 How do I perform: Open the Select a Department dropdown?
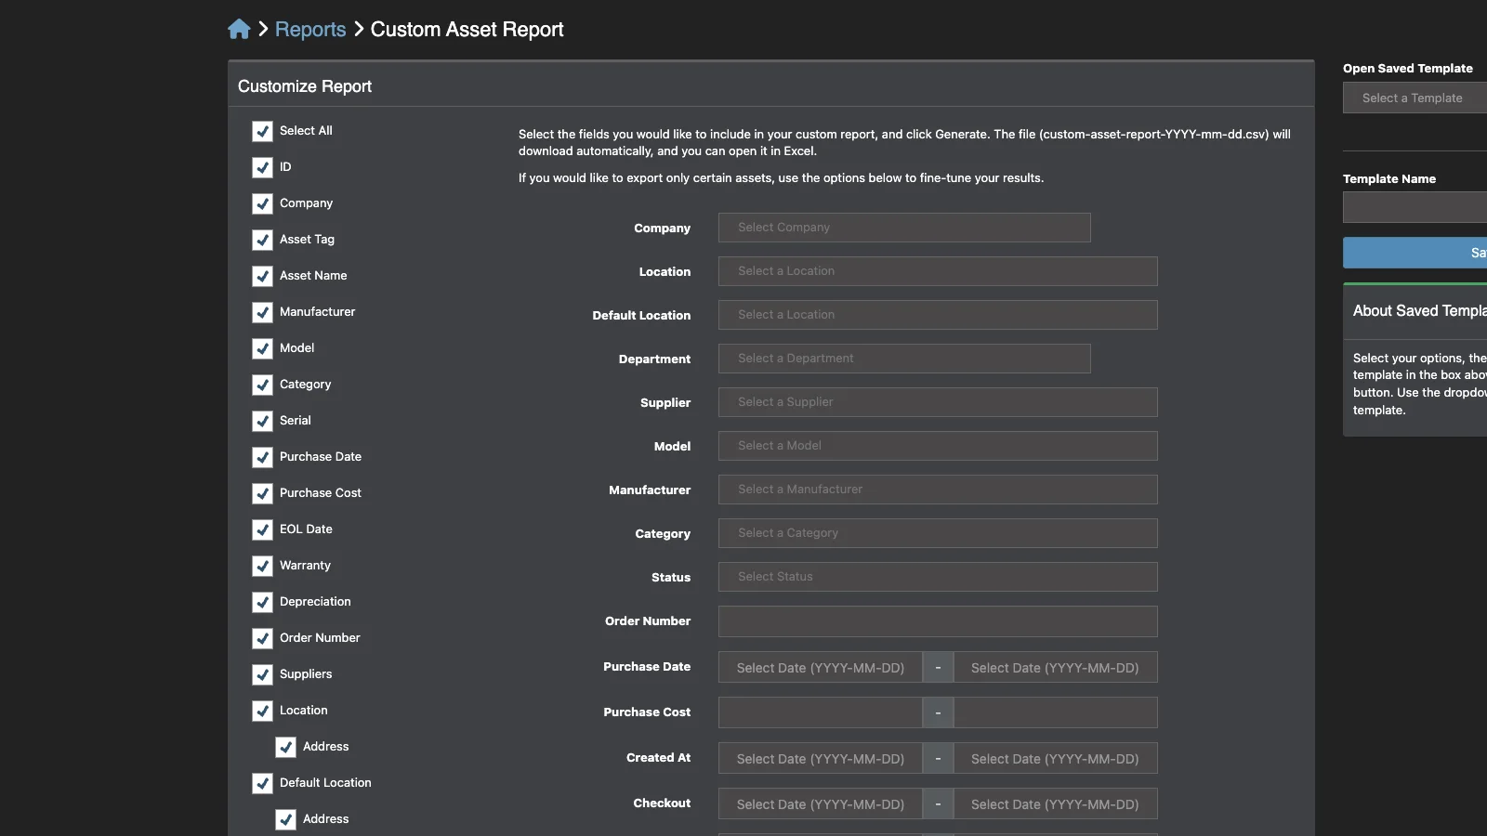pos(904,359)
